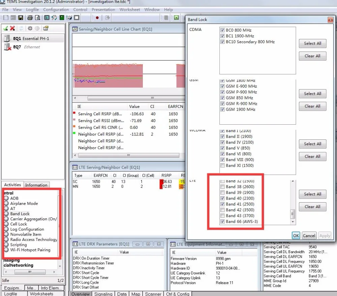Toggle the Band 66 (AWS-3) checkbox

point(222,221)
